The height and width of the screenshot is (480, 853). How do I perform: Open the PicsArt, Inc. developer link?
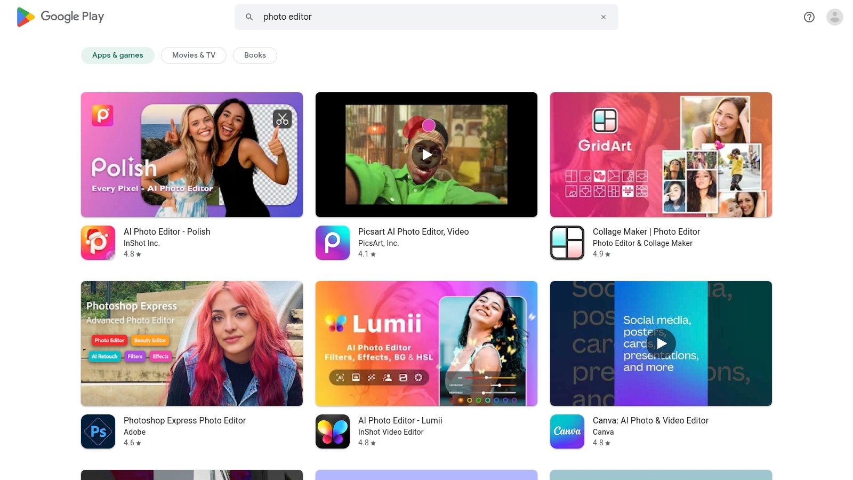pos(379,243)
